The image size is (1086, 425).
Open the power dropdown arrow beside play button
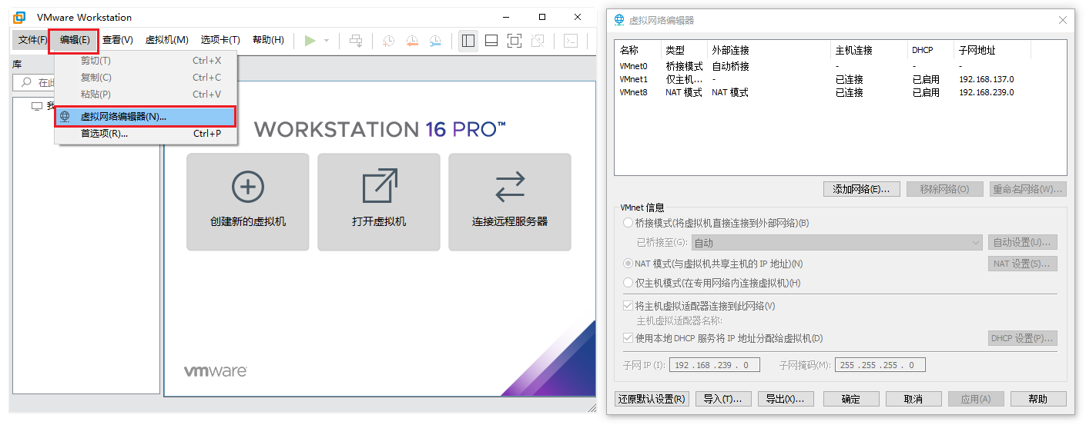pos(327,41)
